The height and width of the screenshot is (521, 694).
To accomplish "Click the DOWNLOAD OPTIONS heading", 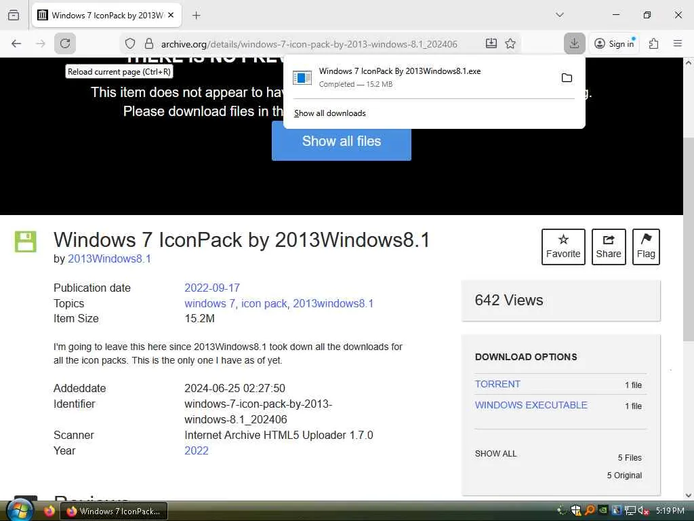I will tap(526, 357).
